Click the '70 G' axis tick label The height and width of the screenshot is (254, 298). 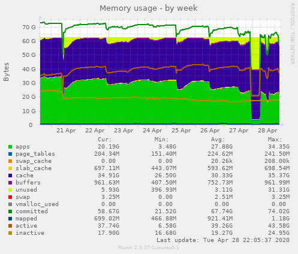pyautogui.click(x=29, y=27)
